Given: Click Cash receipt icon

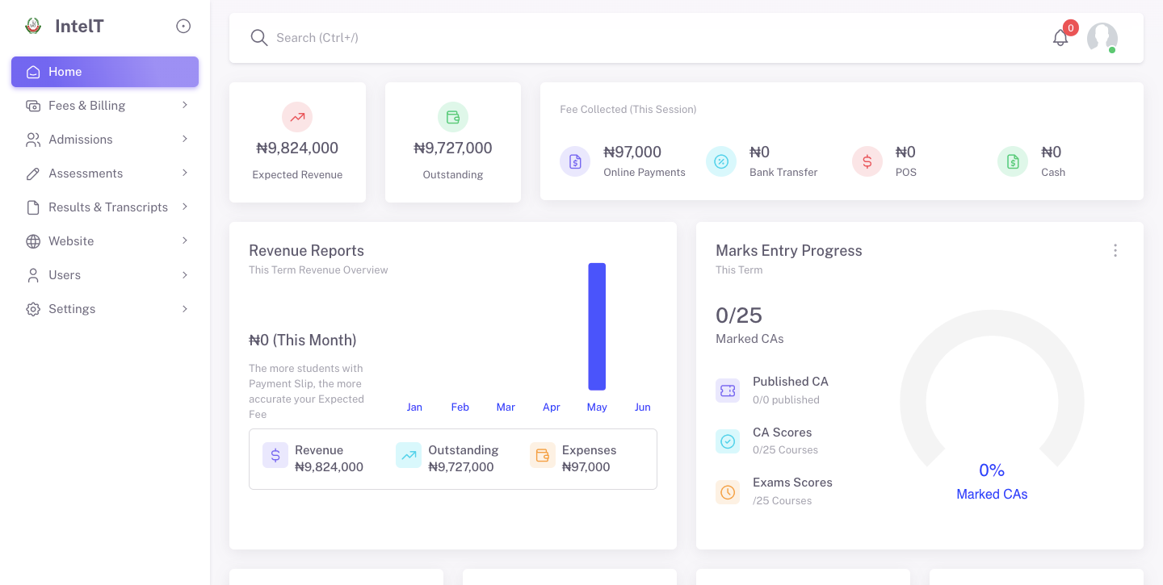Looking at the screenshot, I should 1013,161.
